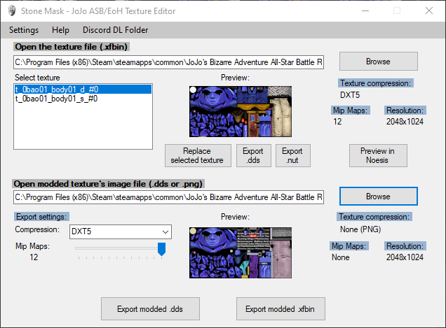
Task: Open the Settings menu
Action: [24, 30]
